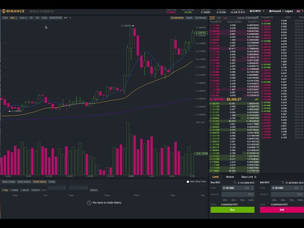304x228 pixels.
Task: Open the INDICATOR menu
Action: [56, 18]
